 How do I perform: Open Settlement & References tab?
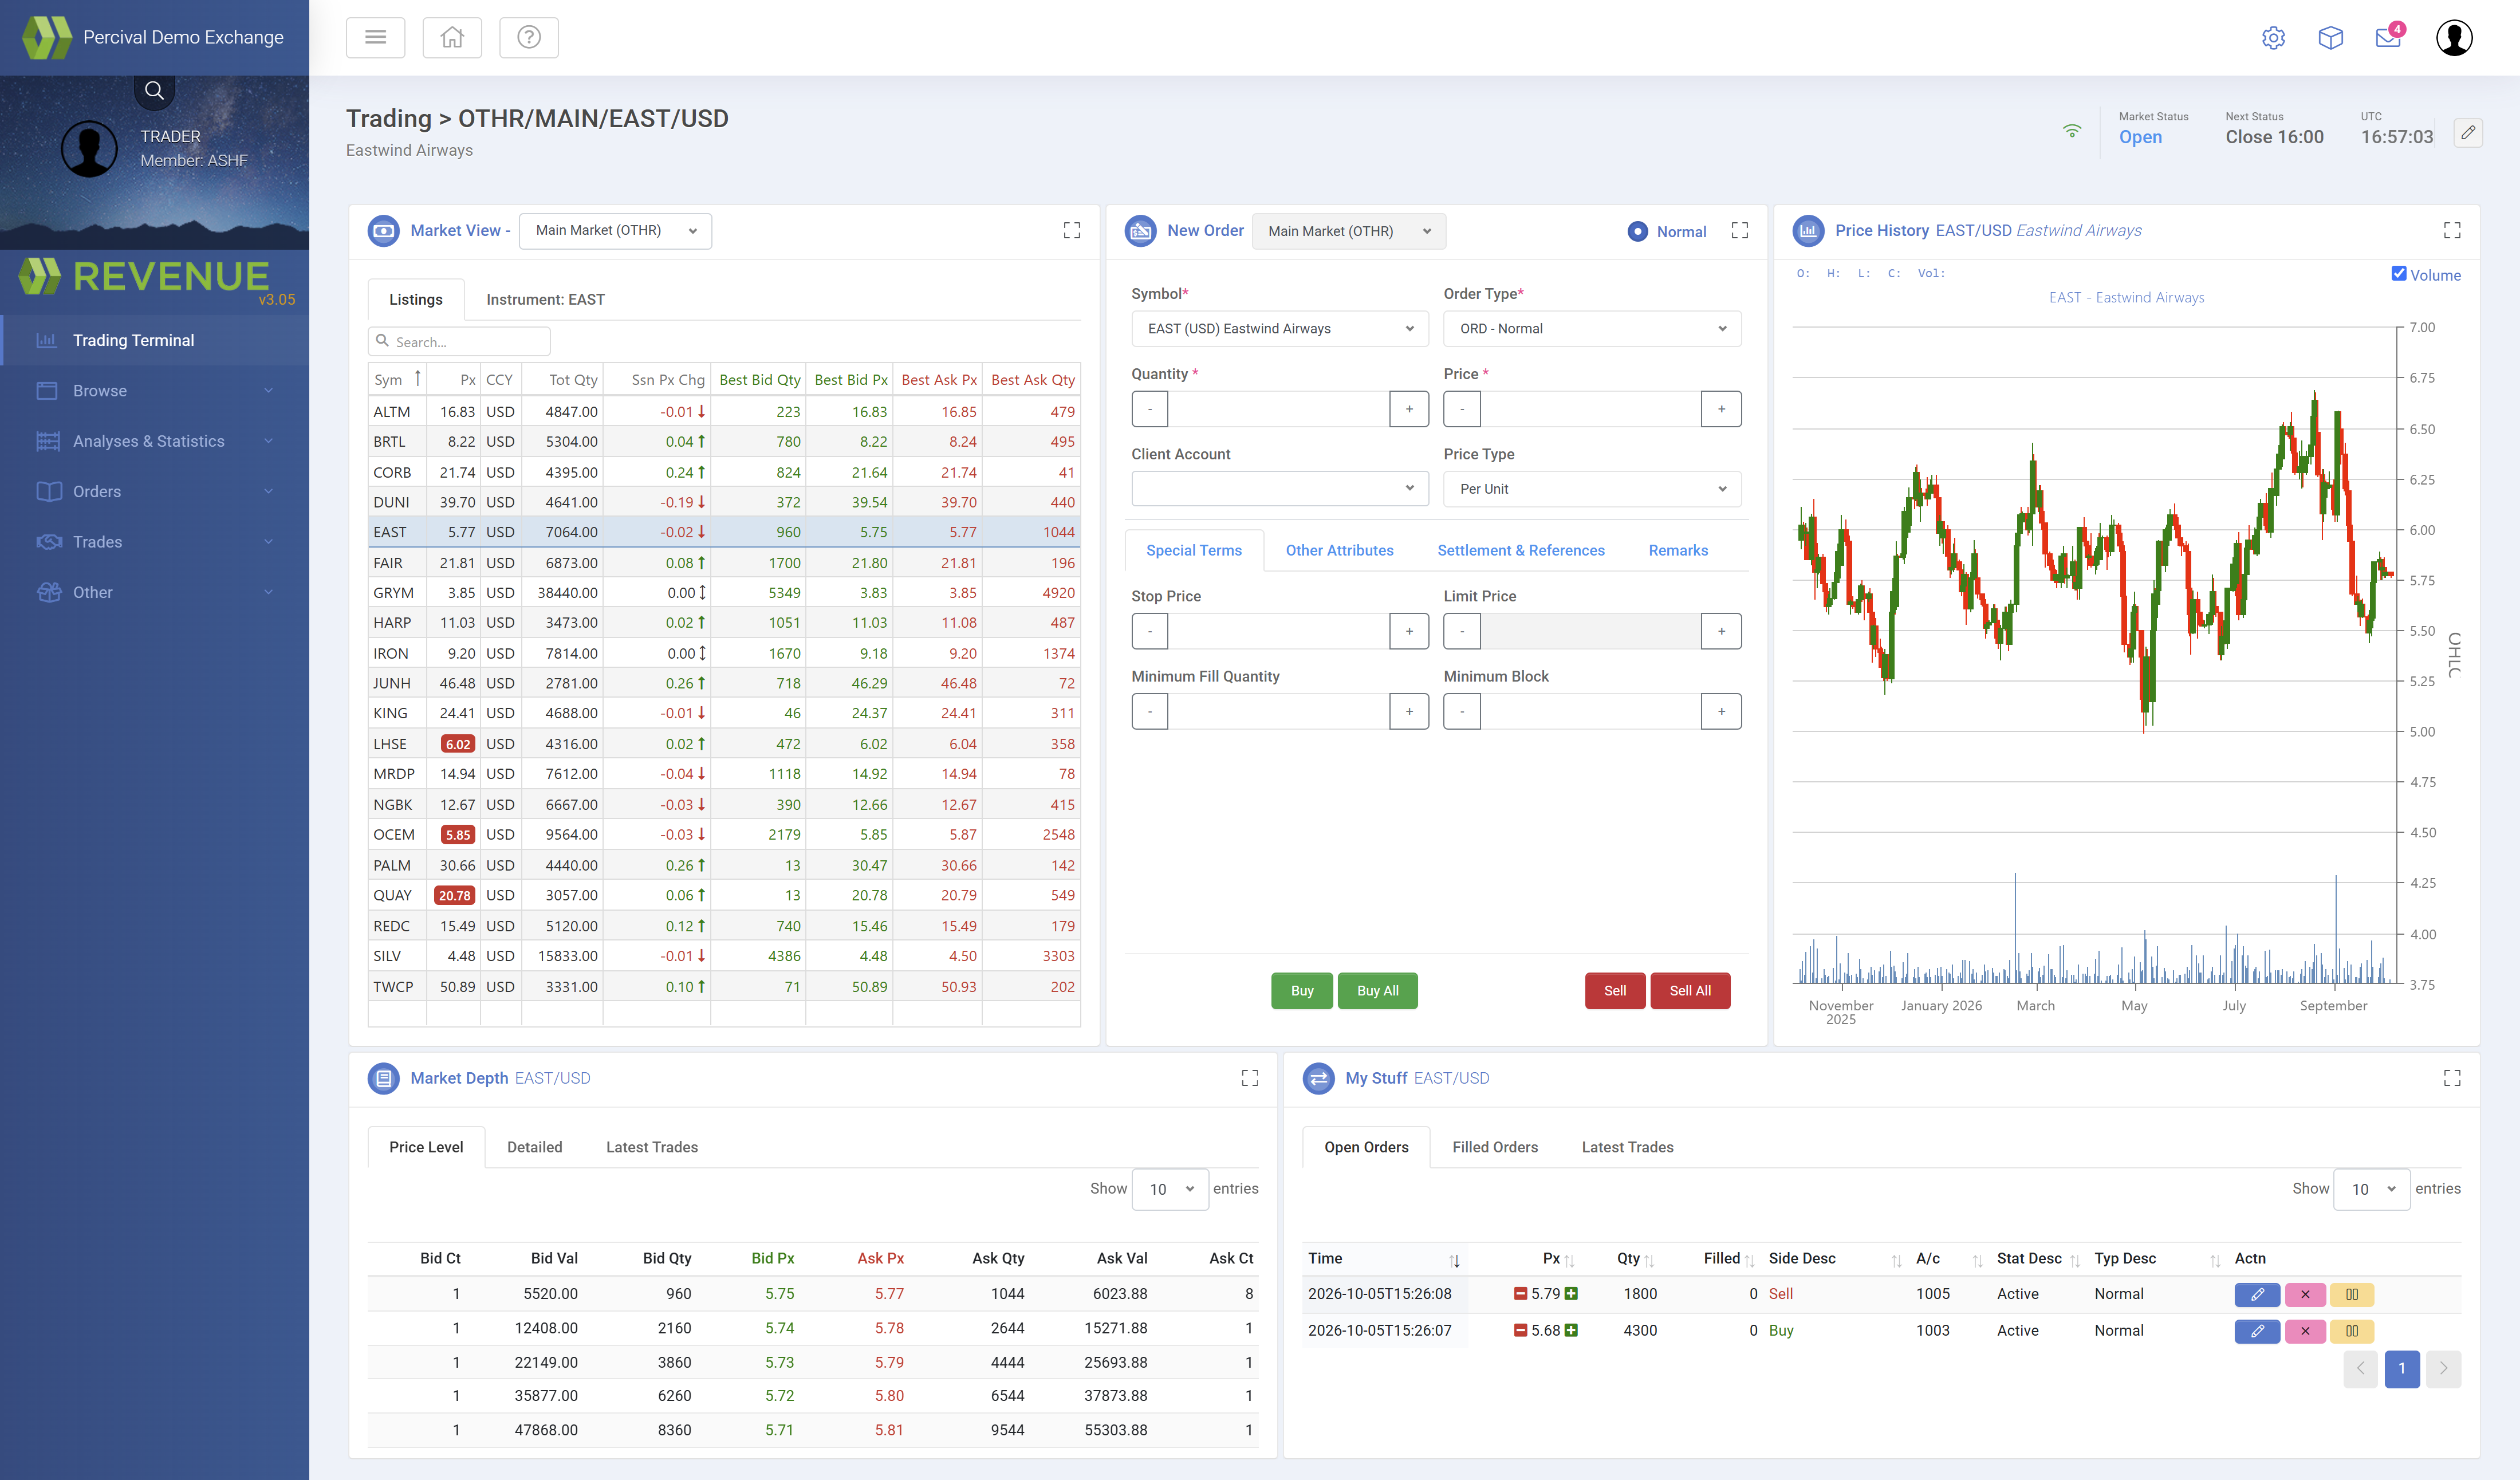click(x=1520, y=551)
